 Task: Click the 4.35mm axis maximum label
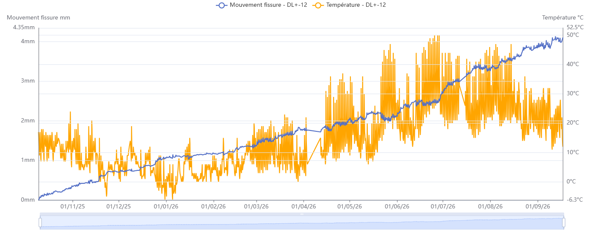(x=24, y=28)
